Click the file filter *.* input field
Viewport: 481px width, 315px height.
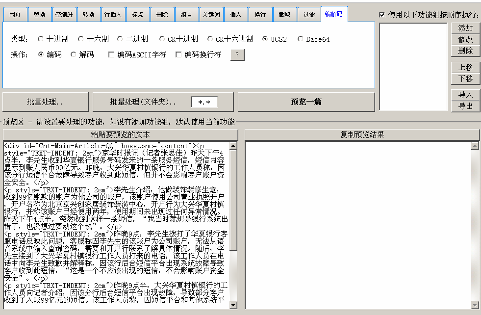coord(204,102)
